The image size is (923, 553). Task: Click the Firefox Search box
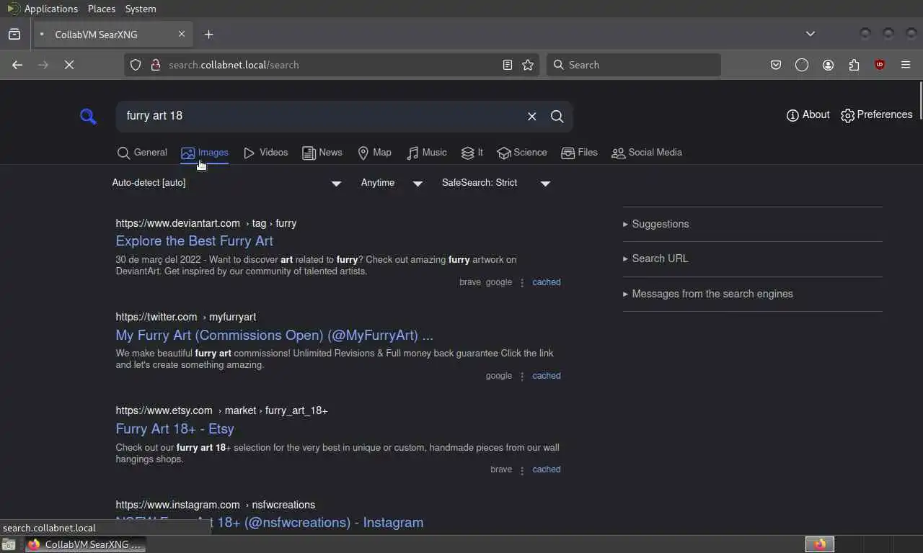pyautogui.click(x=634, y=65)
